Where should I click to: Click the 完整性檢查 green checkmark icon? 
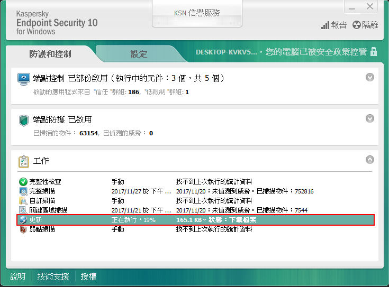pos(23,182)
